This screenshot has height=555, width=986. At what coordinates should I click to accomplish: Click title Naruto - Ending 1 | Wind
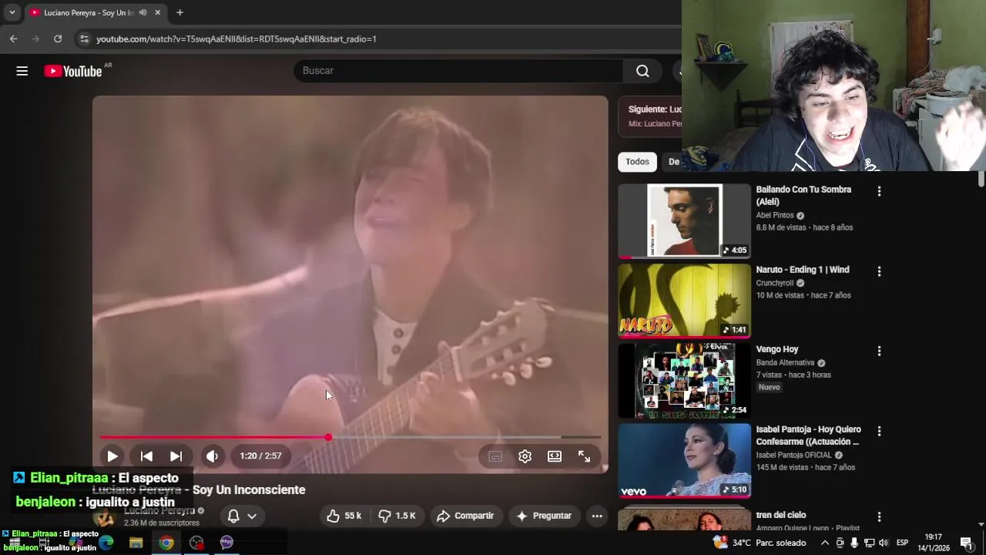point(803,270)
